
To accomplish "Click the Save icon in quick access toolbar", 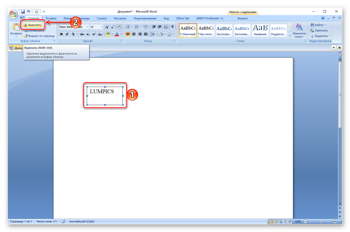I will tap(23, 12).
